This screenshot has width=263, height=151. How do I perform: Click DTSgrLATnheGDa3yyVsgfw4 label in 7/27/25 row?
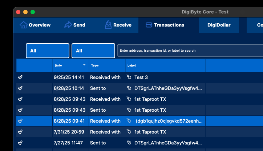click(168, 143)
